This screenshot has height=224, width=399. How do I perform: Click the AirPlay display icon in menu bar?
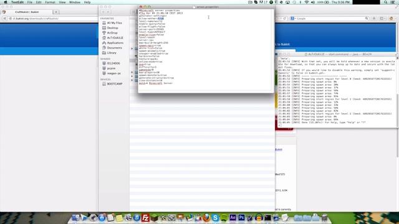click(287, 2)
